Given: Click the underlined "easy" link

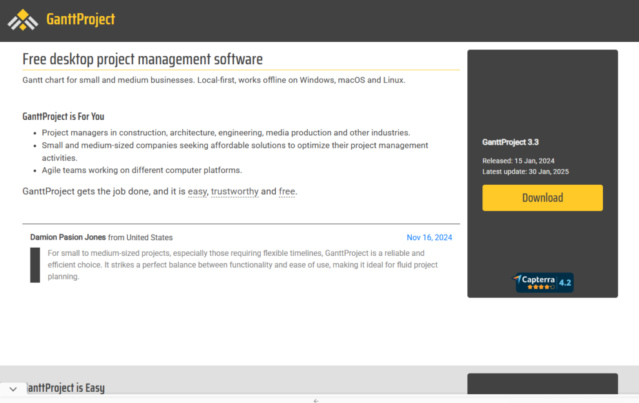Looking at the screenshot, I should 197,192.
